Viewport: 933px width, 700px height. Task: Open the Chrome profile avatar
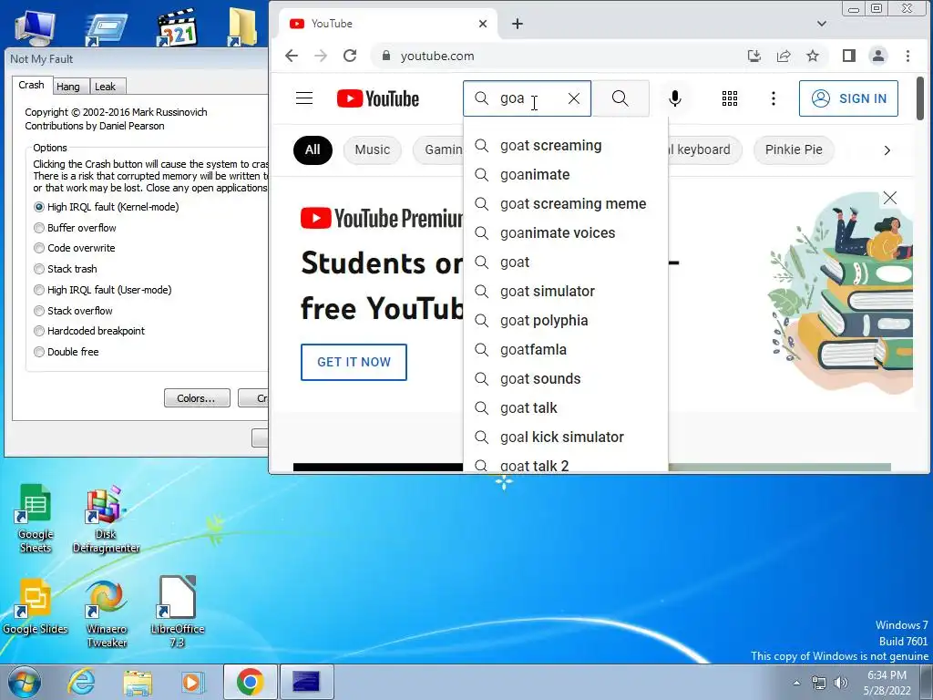click(877, 56)
